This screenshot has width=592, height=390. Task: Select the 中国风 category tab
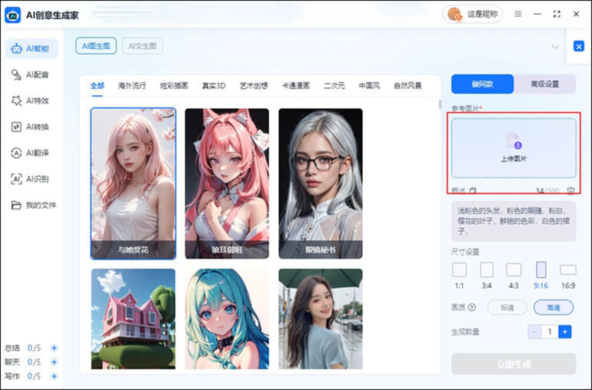pos(369,86)
